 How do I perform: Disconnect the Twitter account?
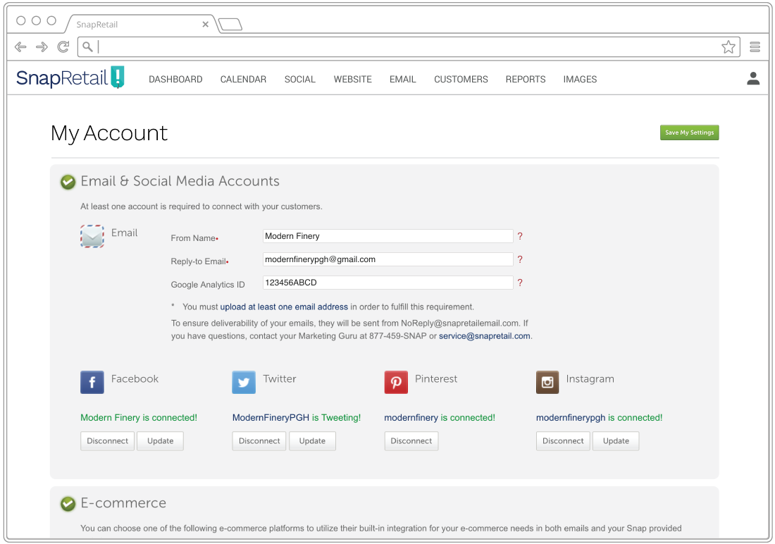(x=259, y=441)
